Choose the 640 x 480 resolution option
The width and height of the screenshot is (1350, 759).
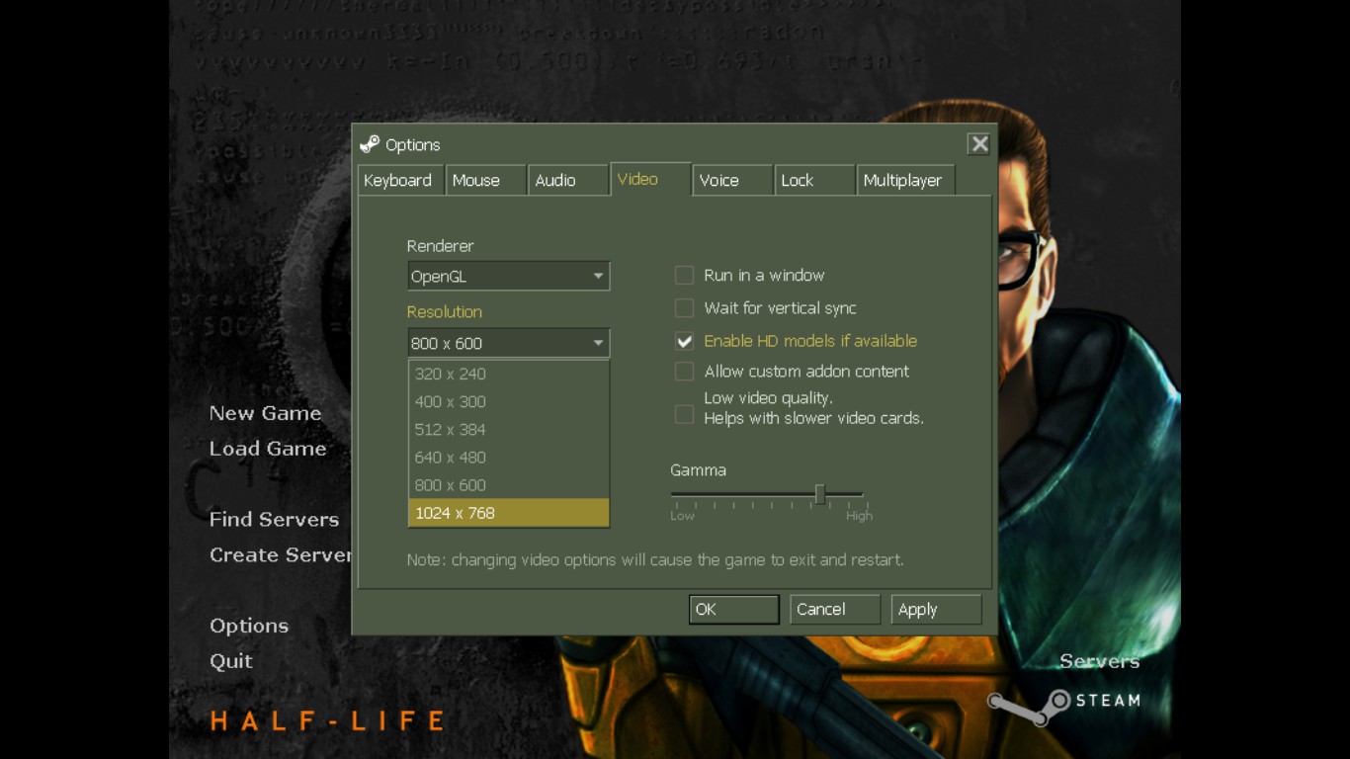(508, 458)
